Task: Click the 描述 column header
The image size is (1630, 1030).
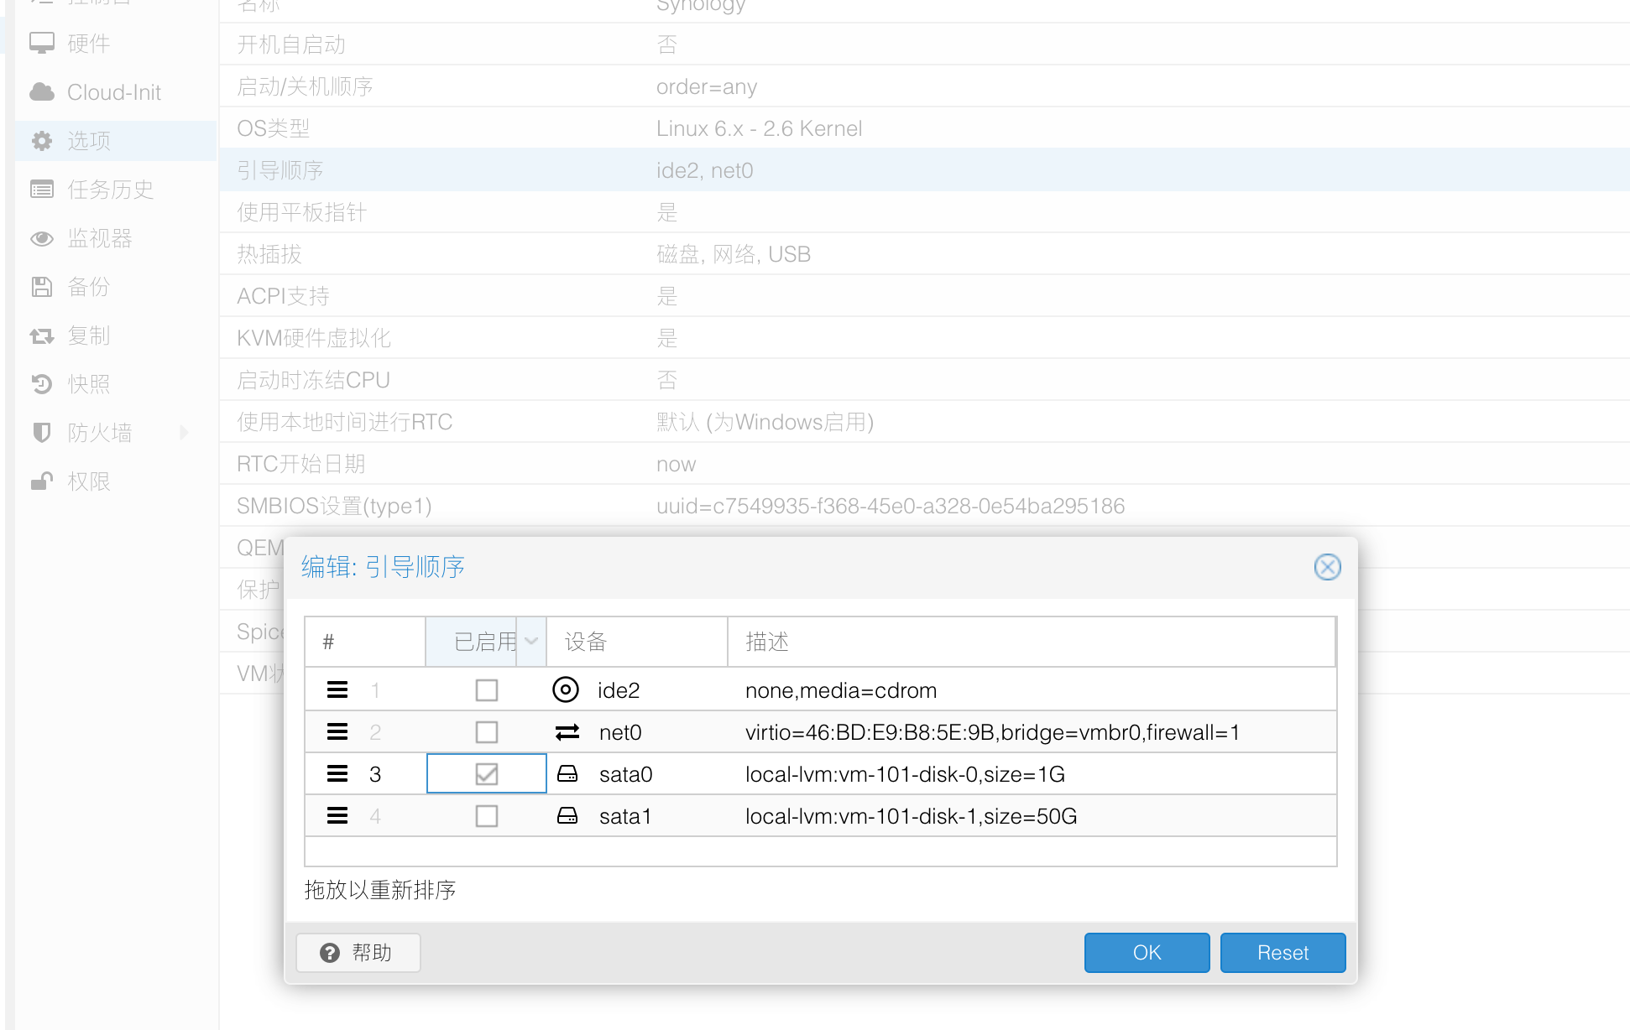Action: tap(1032, 642)
